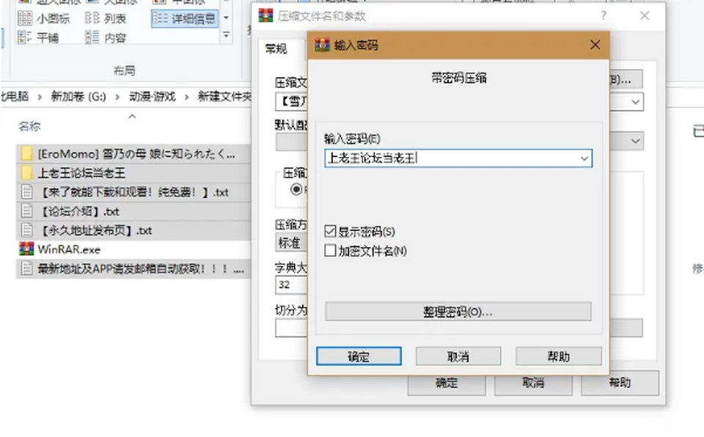Click the 【来了就能下载和观看！纯免费！】.txt file icon
The image size is (704, 437).
coord(27,192)
